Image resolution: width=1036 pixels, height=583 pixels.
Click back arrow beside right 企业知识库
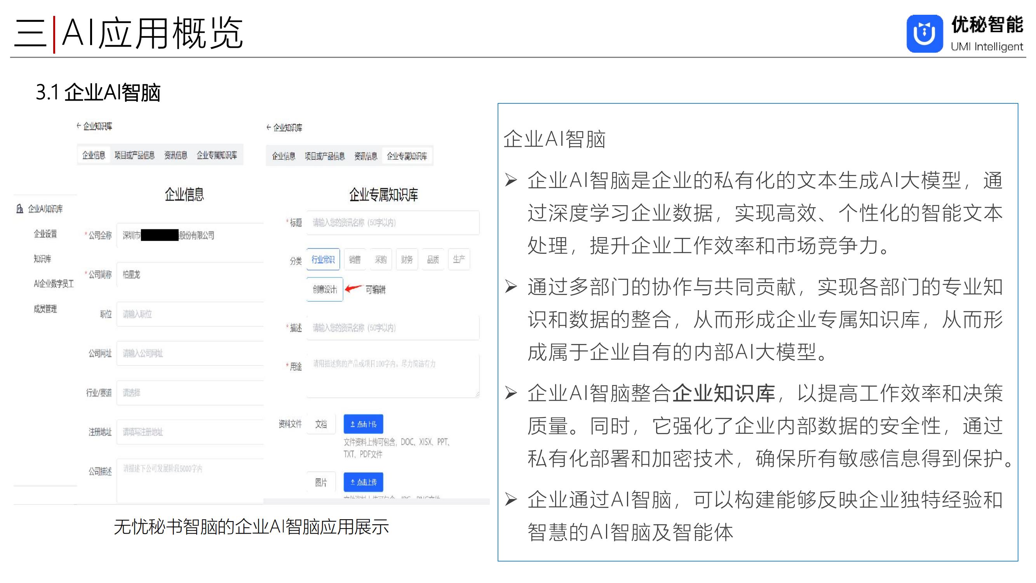[269, 127]
